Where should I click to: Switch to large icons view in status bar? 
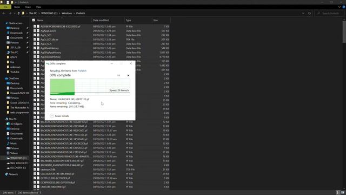(343, 193)
